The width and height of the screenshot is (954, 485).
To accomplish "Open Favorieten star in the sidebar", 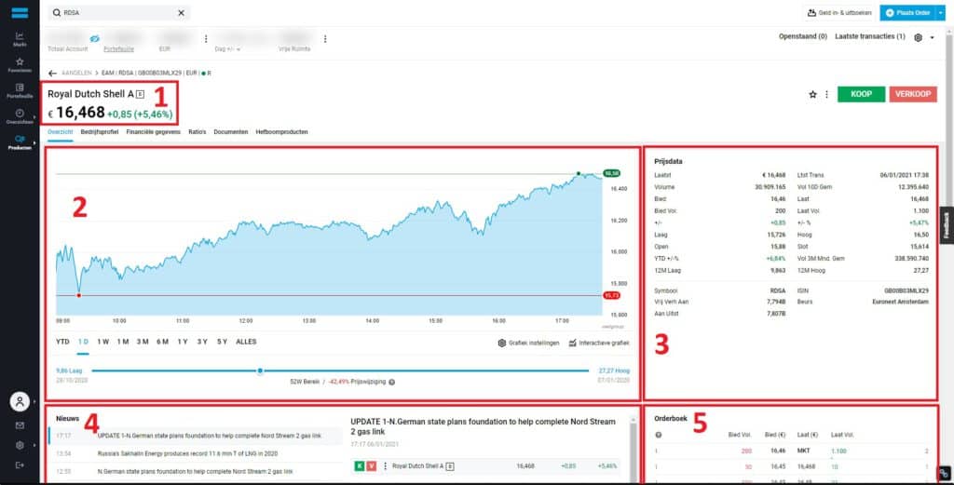I will 20,65.
